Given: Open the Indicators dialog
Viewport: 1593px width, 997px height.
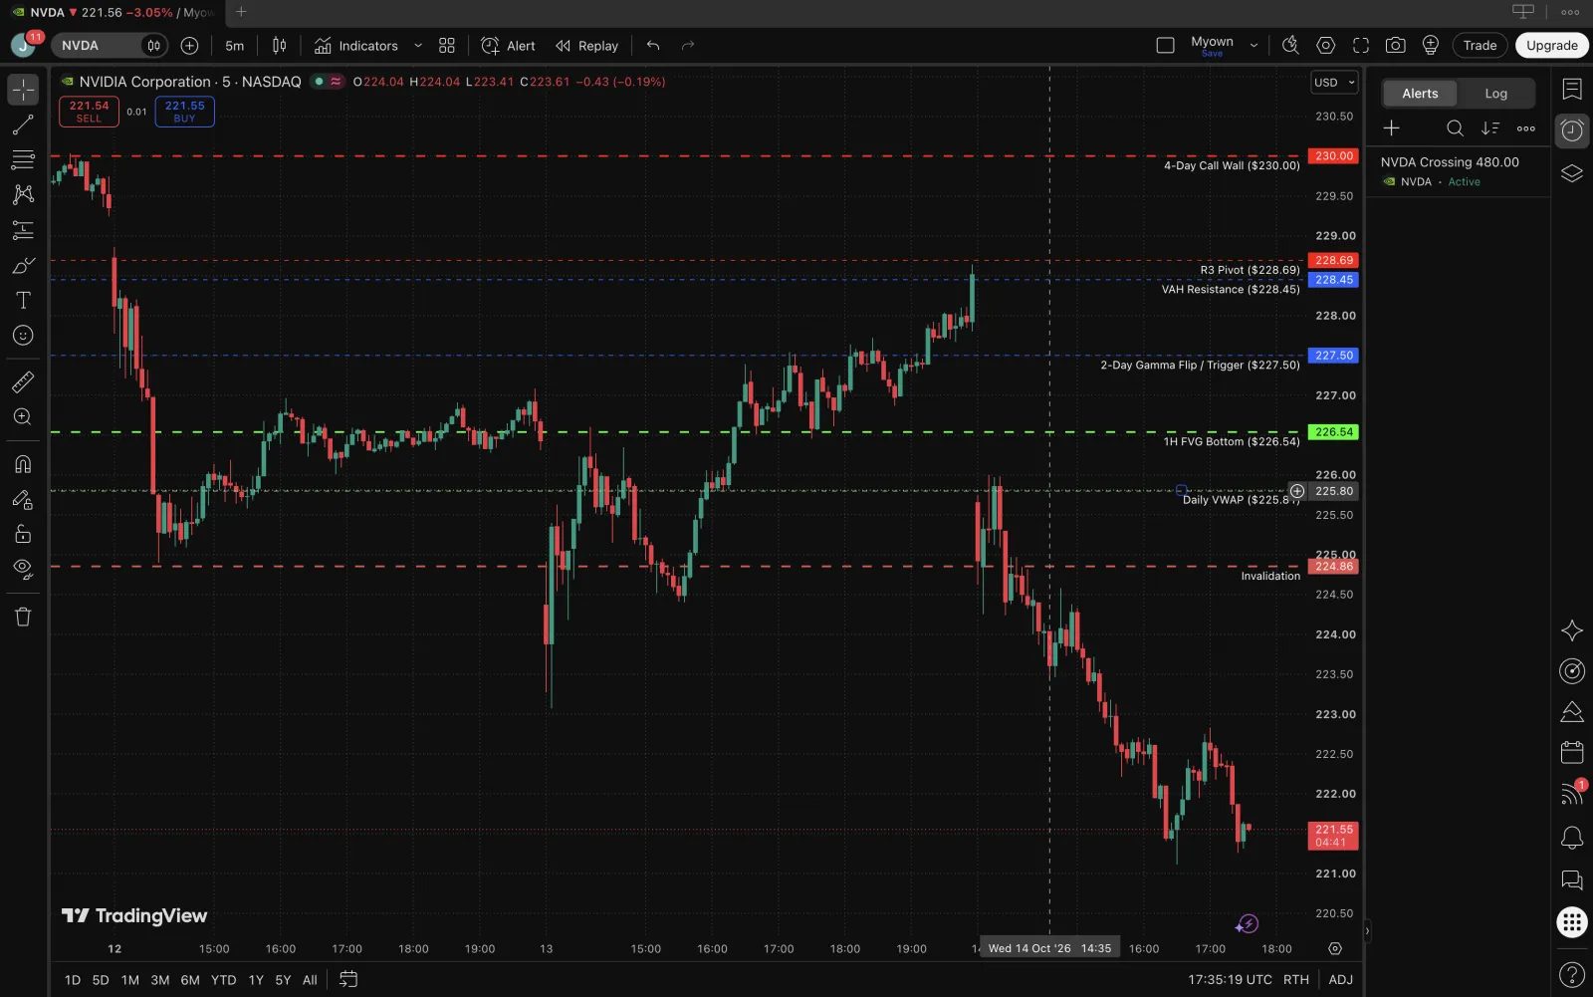Looking at the screenshot, I should click(x=356, y=46).
